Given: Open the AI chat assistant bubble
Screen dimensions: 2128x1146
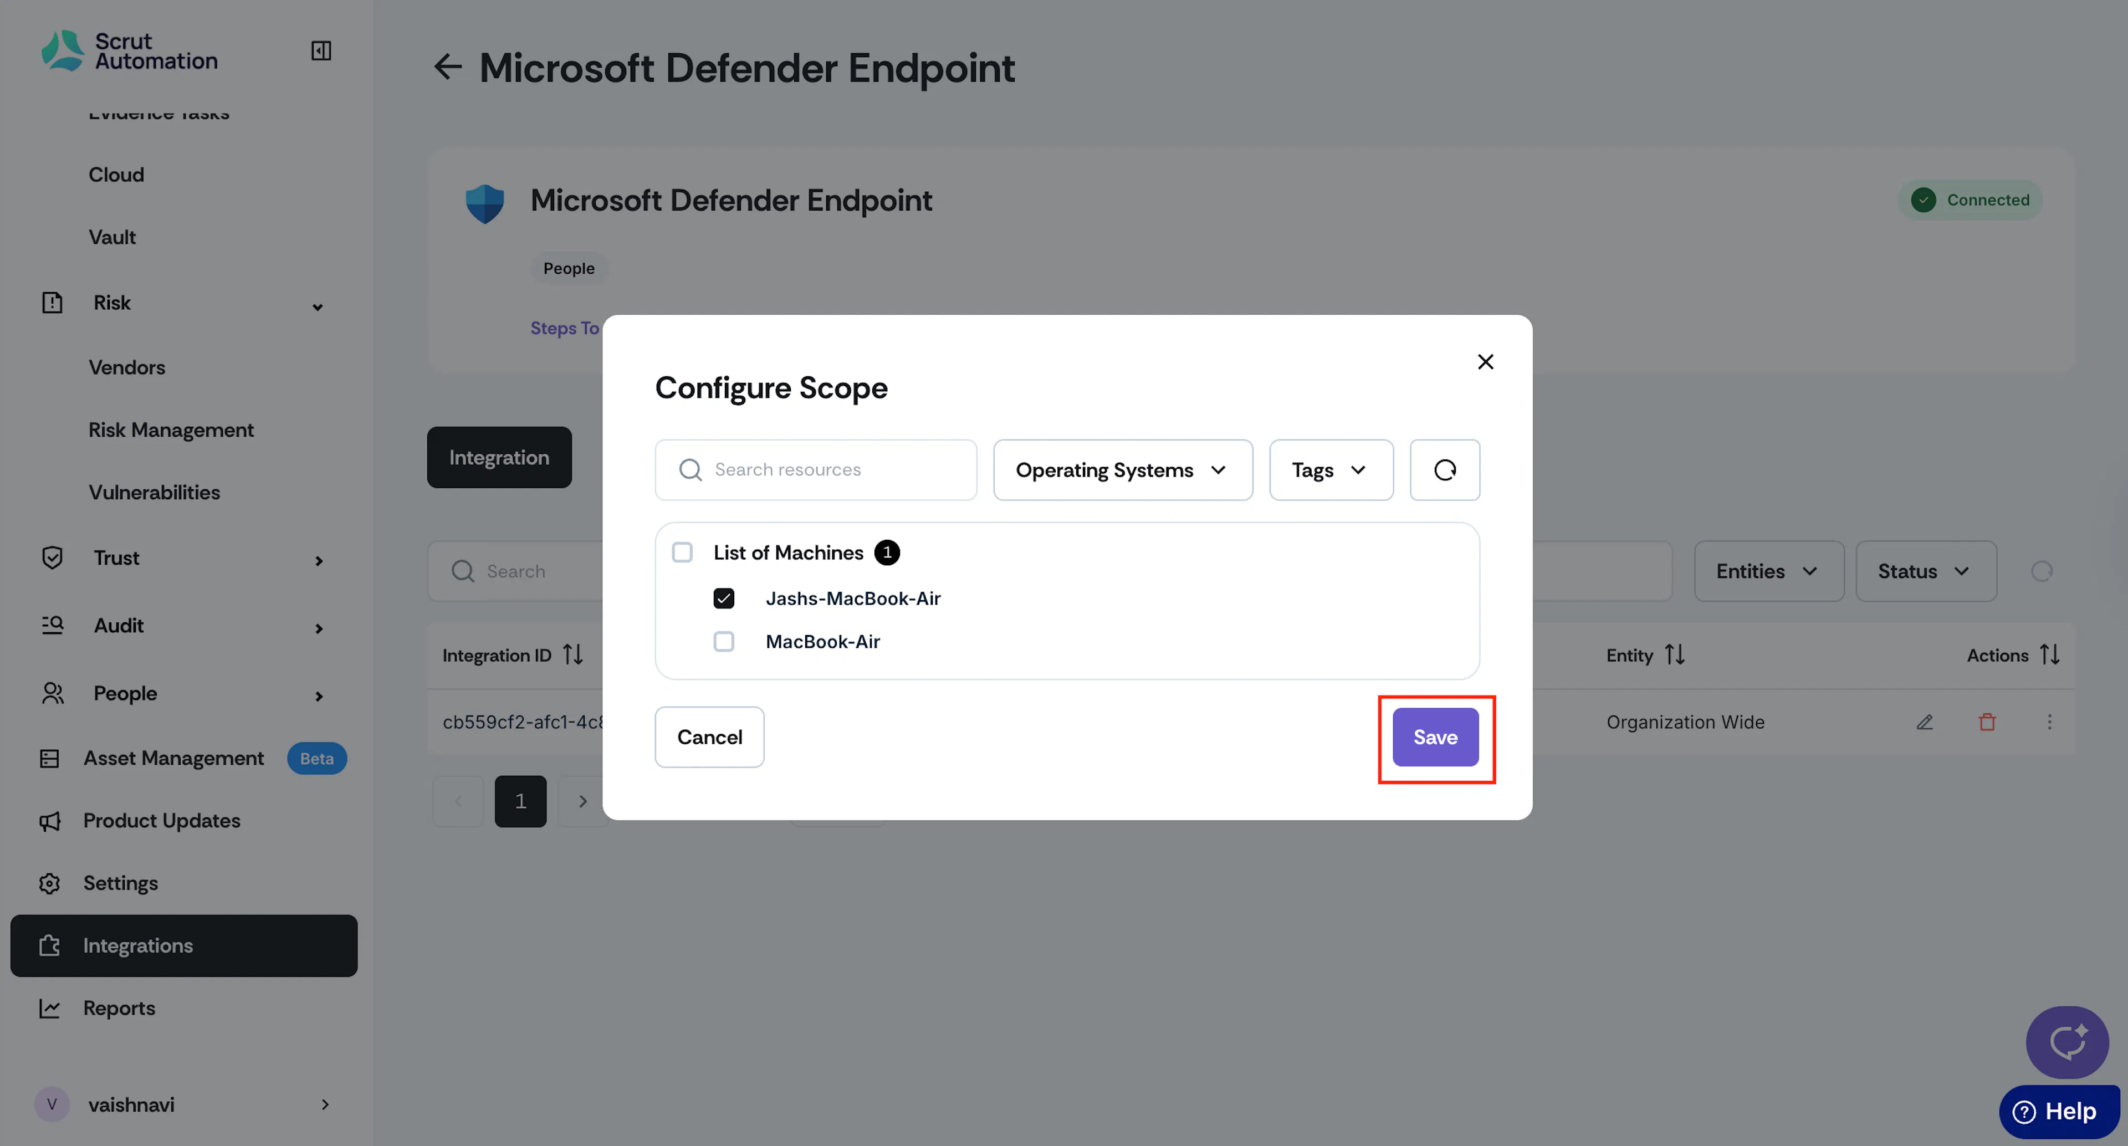Looking at the screenshot, I should pyautogui.click(x=2067, y=1042).
